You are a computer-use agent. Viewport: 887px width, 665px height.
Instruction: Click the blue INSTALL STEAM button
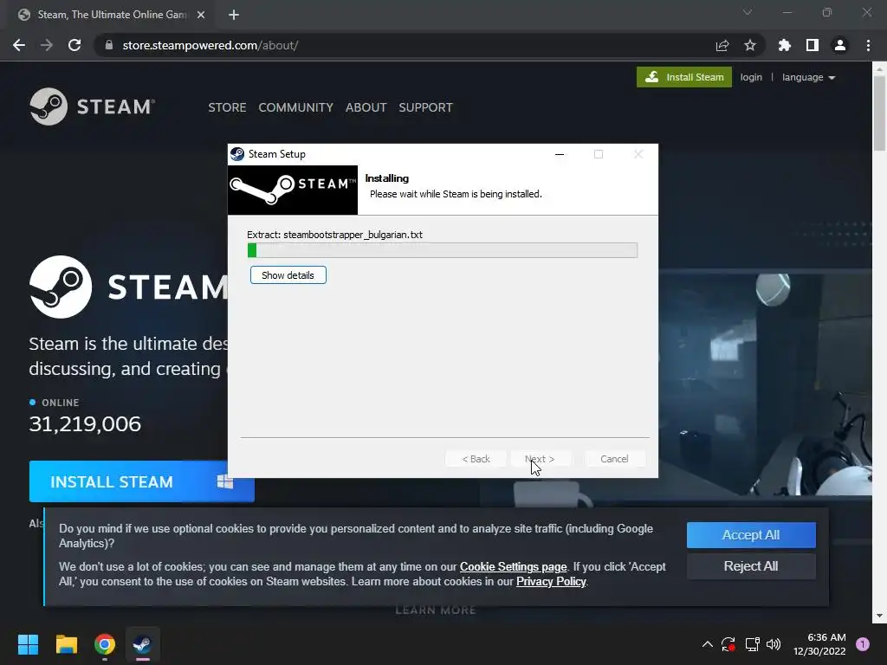point(141,481)
